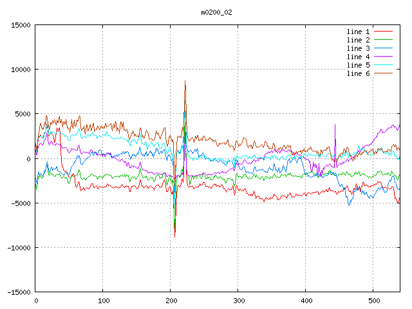Select the 'line 4' legend label

coord(358,57)
